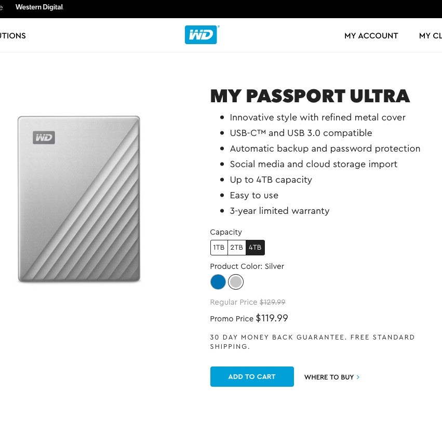Select the silver product color swatch
This screenshot has width=442, height=448.
point(236,282)
